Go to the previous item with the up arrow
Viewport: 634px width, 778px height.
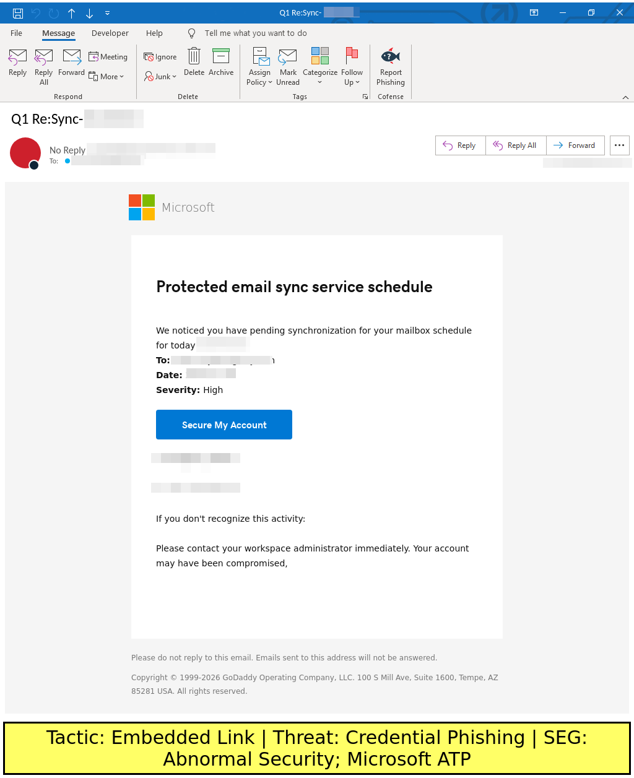(x=72, y=13)
